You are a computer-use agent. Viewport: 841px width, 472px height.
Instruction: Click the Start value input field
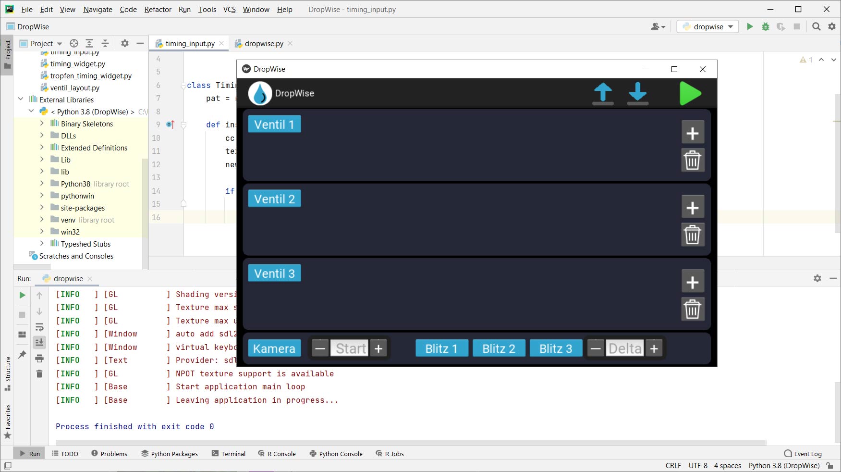(x=350, y=348)
